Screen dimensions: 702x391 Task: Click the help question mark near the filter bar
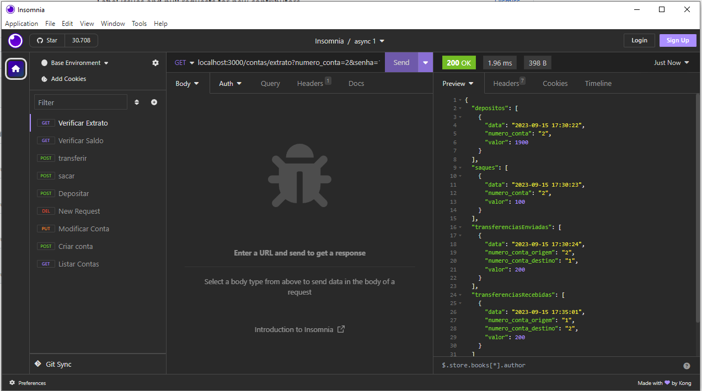pyautogui.click(x=687, y=365)
